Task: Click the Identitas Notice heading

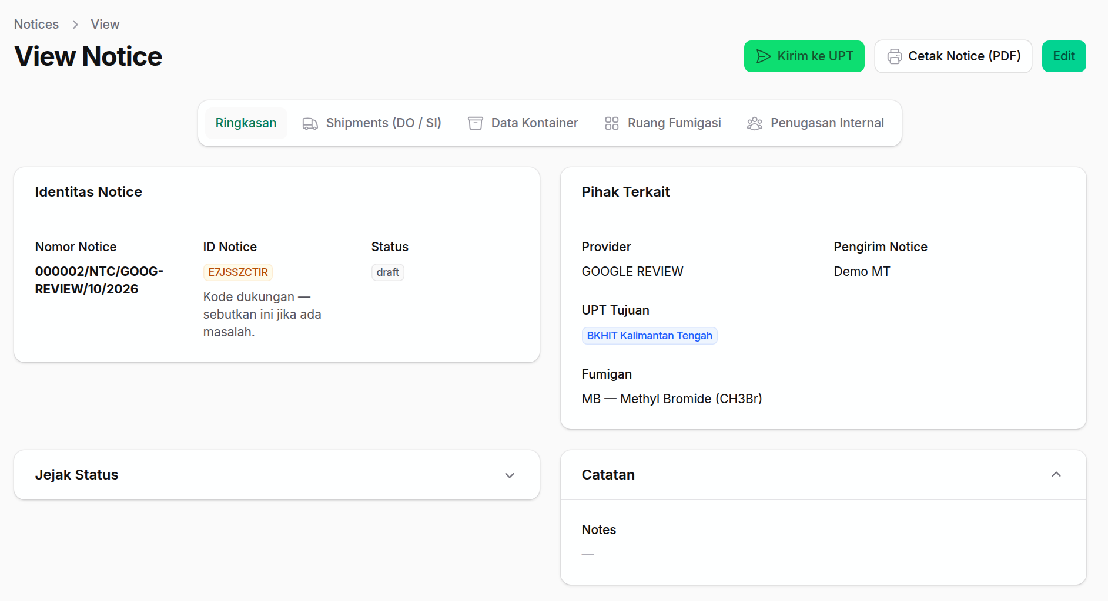Action: pyautogui.click(x=88, y=192)
